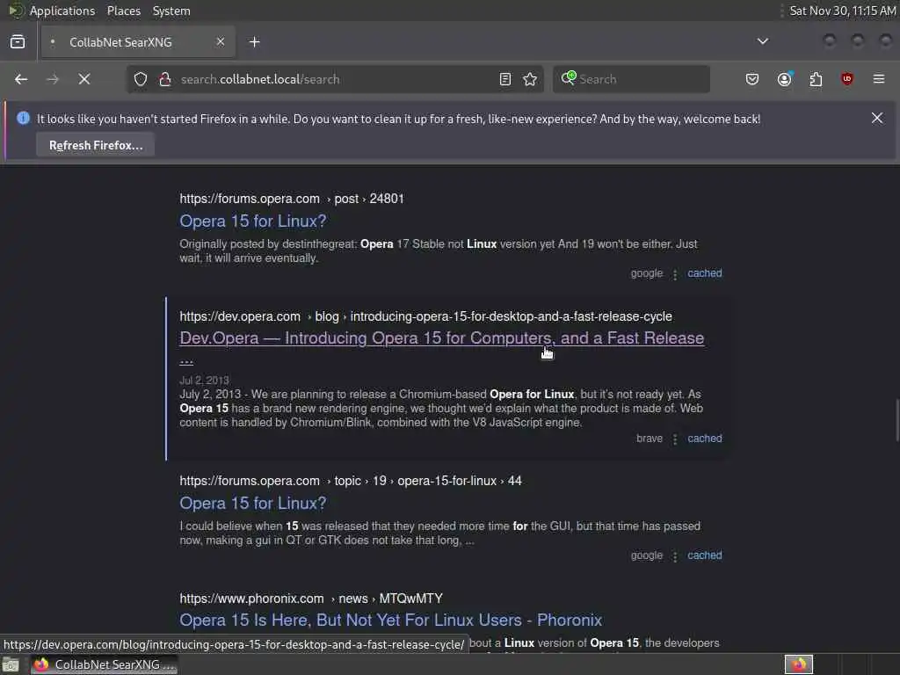Open the Extensions panel
Screen dimensions: 900x675
[817, 79]
